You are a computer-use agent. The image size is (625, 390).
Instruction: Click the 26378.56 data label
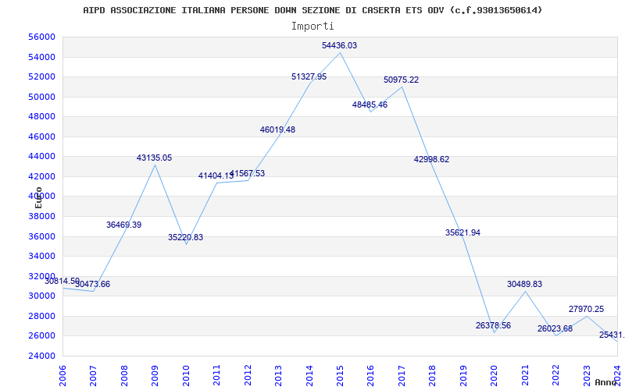pyautogui.click(x=494, y=325)
